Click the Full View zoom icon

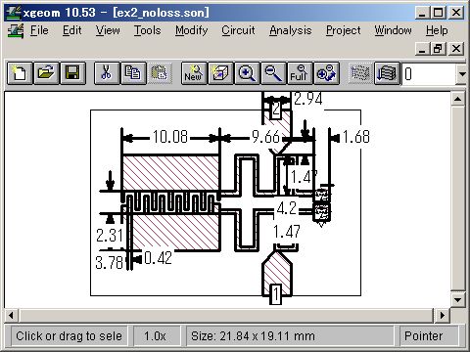point(300,73)
